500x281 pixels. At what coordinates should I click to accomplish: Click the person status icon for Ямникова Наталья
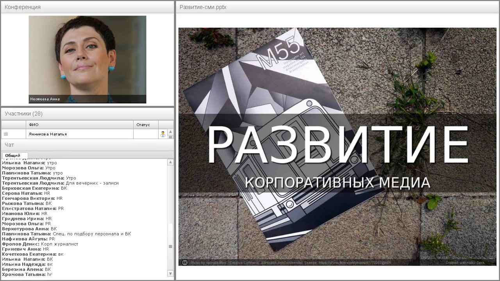163,134
